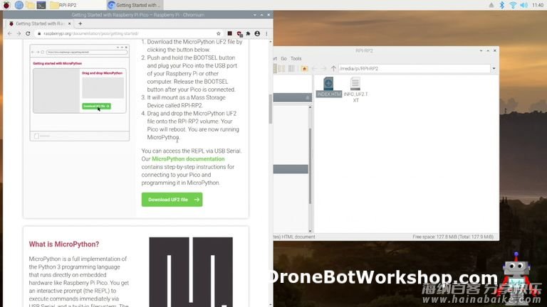Open the Chromium three-dot menu
The height and width of the screenshot is (307, 547).
tap(266, 33)
